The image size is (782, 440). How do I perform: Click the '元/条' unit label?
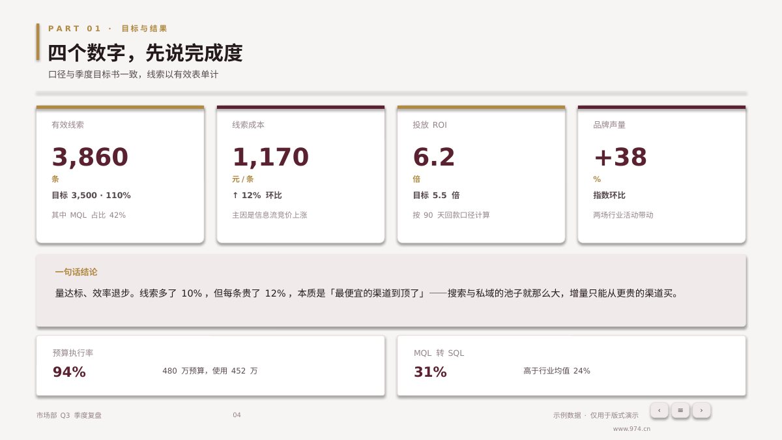243,179
